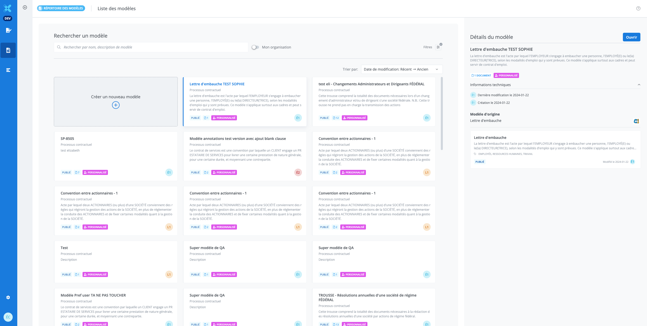Click the ÉC user avatar

point(8,317)
